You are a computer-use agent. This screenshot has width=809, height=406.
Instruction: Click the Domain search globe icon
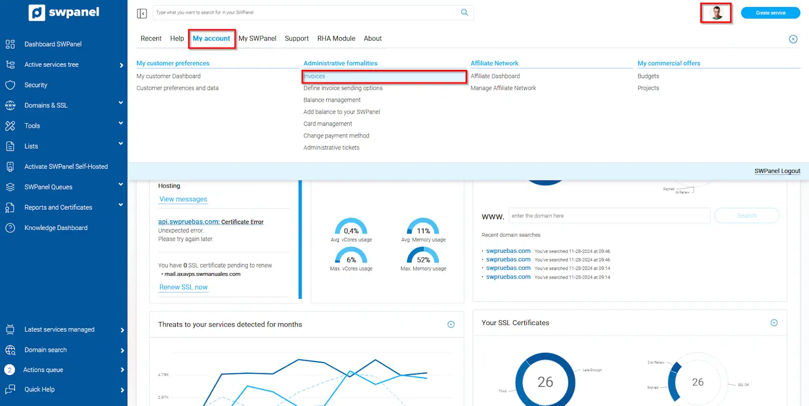tap(10, 350)
